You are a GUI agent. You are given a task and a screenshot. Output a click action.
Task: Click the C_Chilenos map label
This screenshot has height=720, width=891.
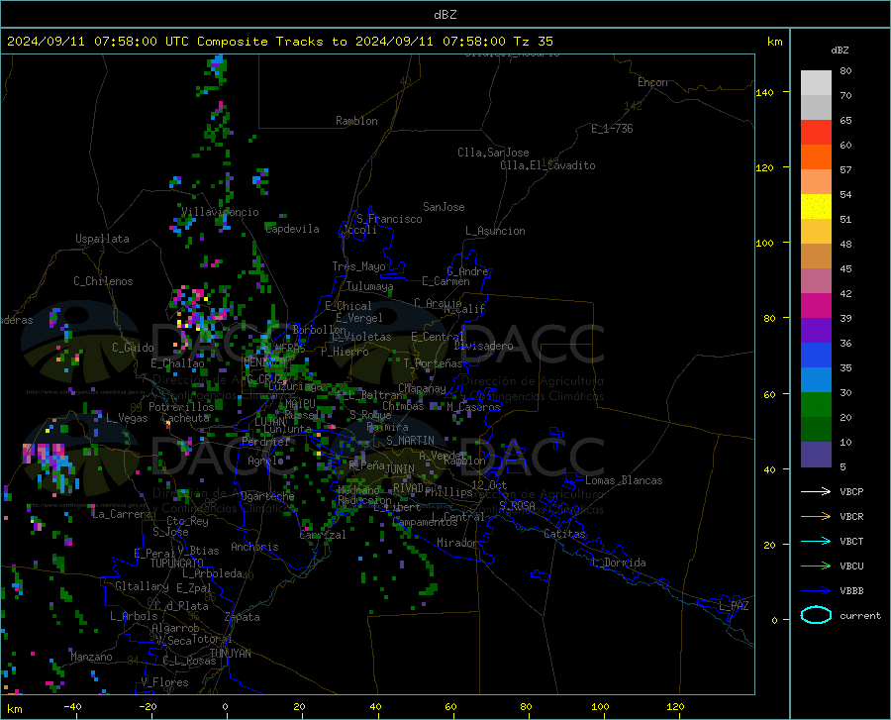pyautogui.click(x=103, y=281)
